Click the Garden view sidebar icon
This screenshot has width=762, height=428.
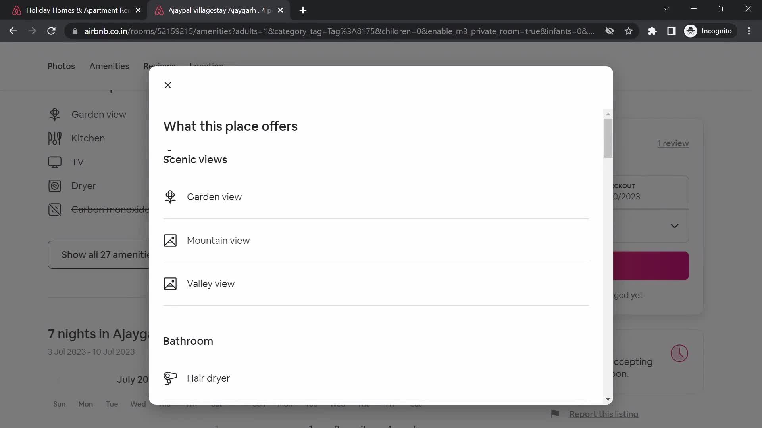pyautogui.click(x=54, y=115)
